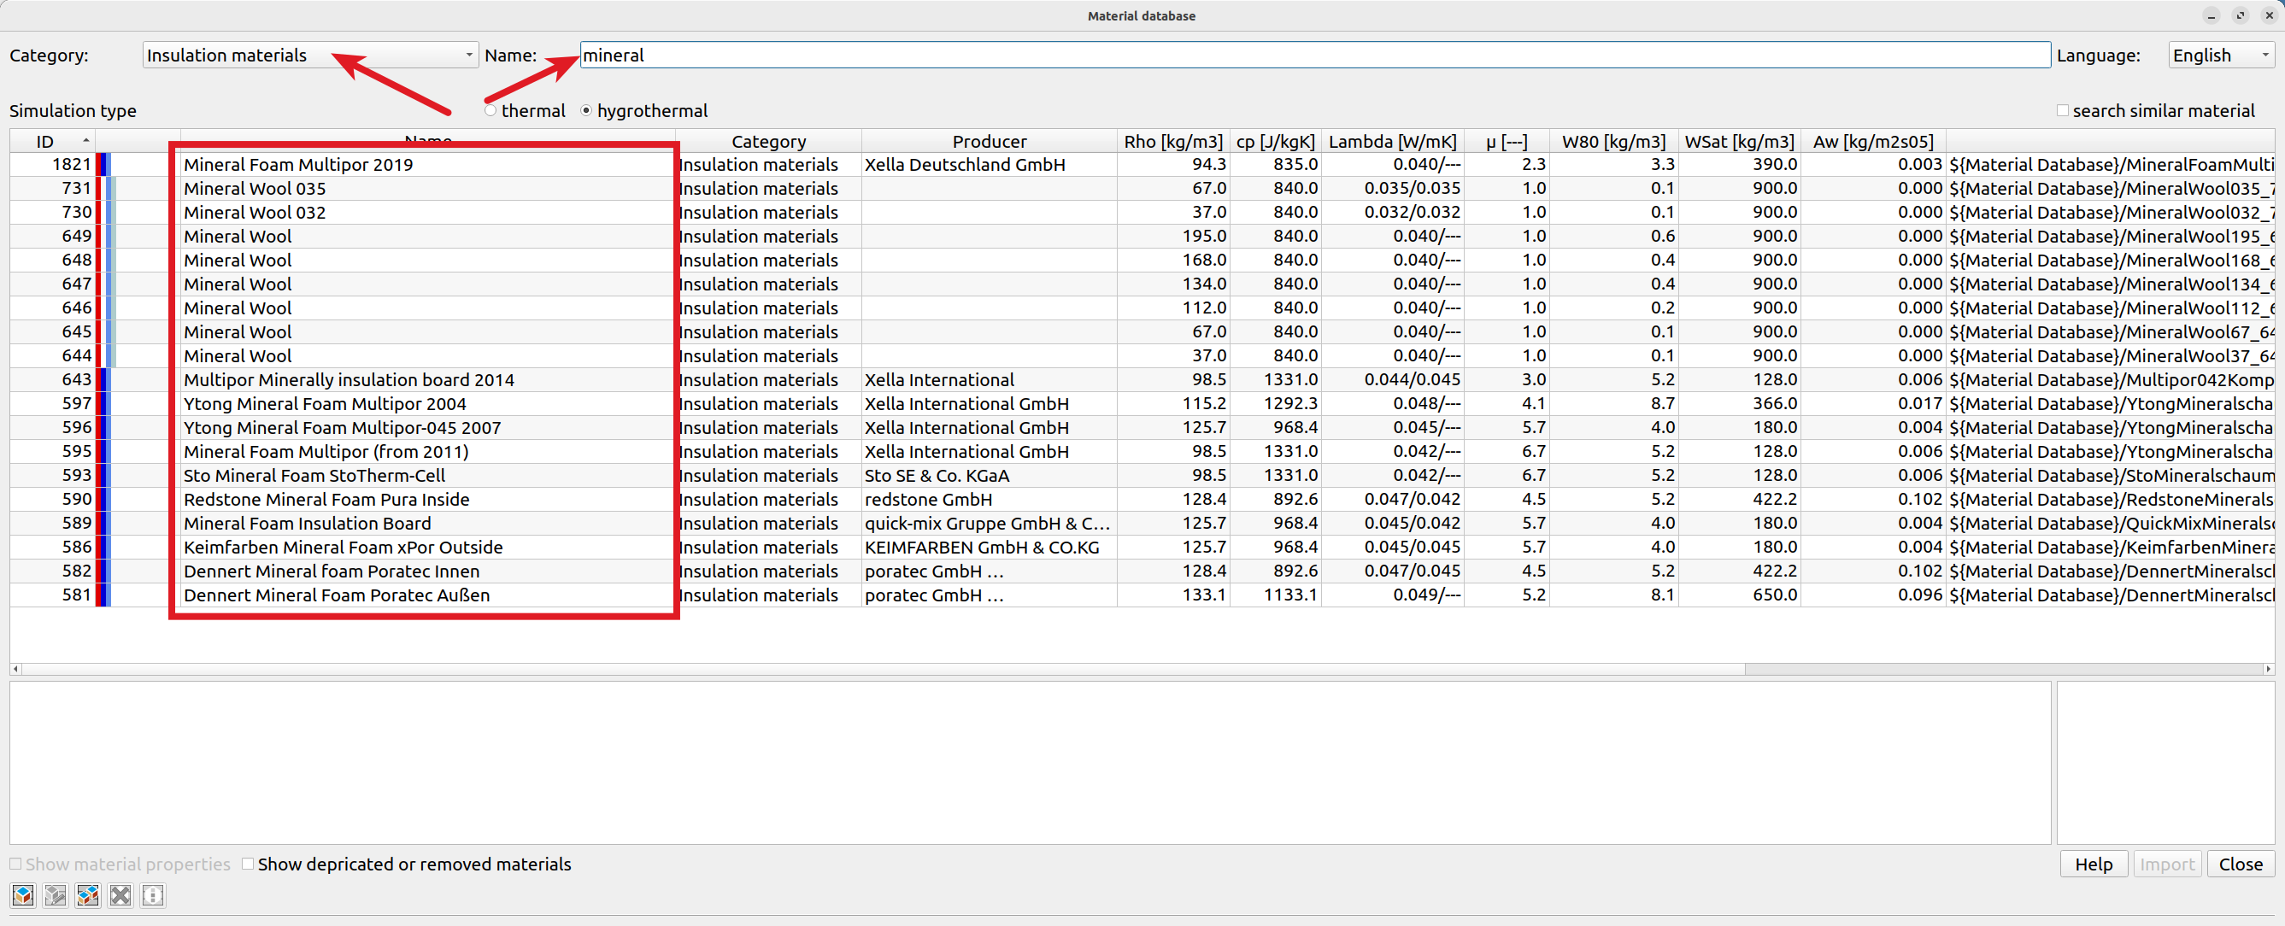Sort by Lambda [W/mK] column header

(x=1393, y=141)
